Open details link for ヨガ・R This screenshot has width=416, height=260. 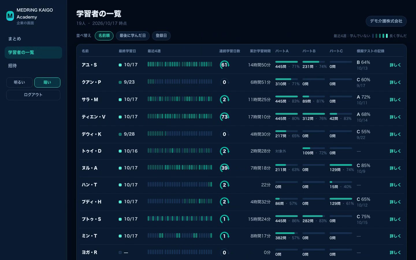coord(395,252)
